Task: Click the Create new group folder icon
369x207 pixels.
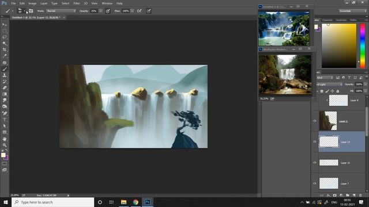Action: pos(348,195)
